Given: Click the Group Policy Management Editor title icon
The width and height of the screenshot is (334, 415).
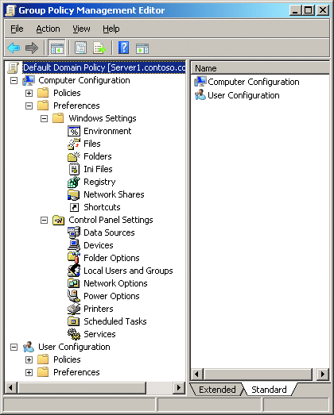Looking at the screenshot, I should point(11,10).
